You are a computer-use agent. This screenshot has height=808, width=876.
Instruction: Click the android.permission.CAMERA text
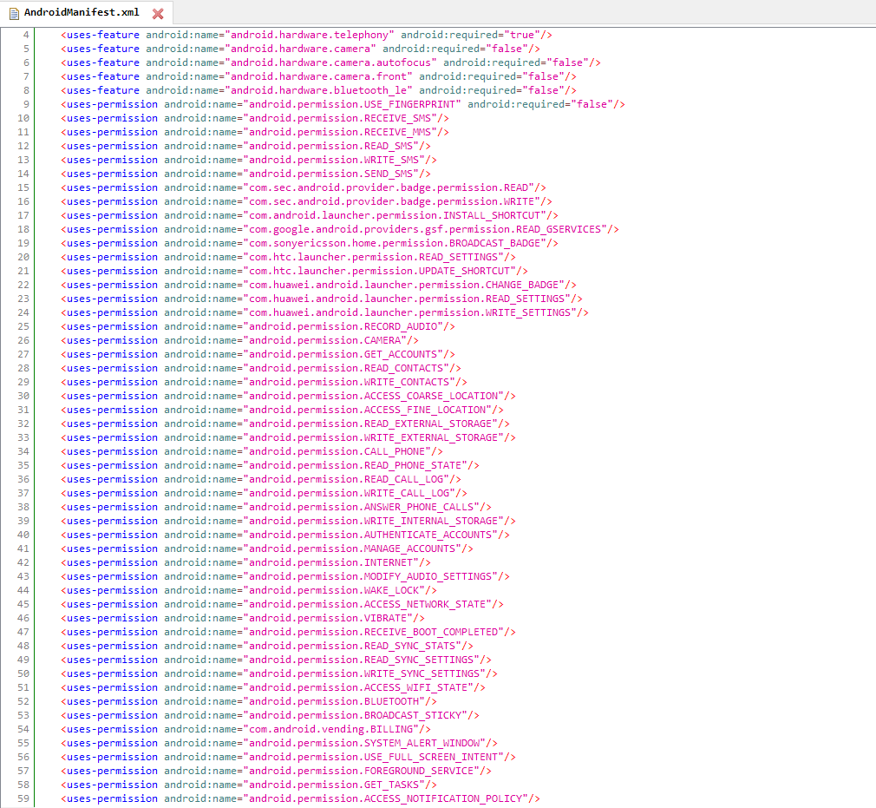pyautogui.click(x=324, y=340)
